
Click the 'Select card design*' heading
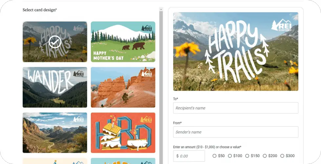click(x=40, y=10)
